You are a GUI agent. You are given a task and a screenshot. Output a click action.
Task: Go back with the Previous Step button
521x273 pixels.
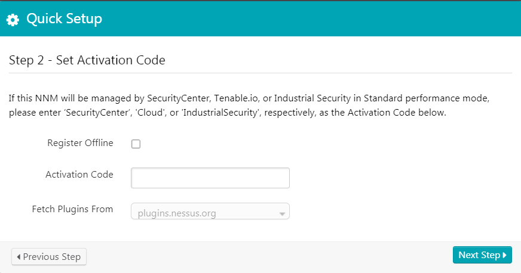[50, 257]
